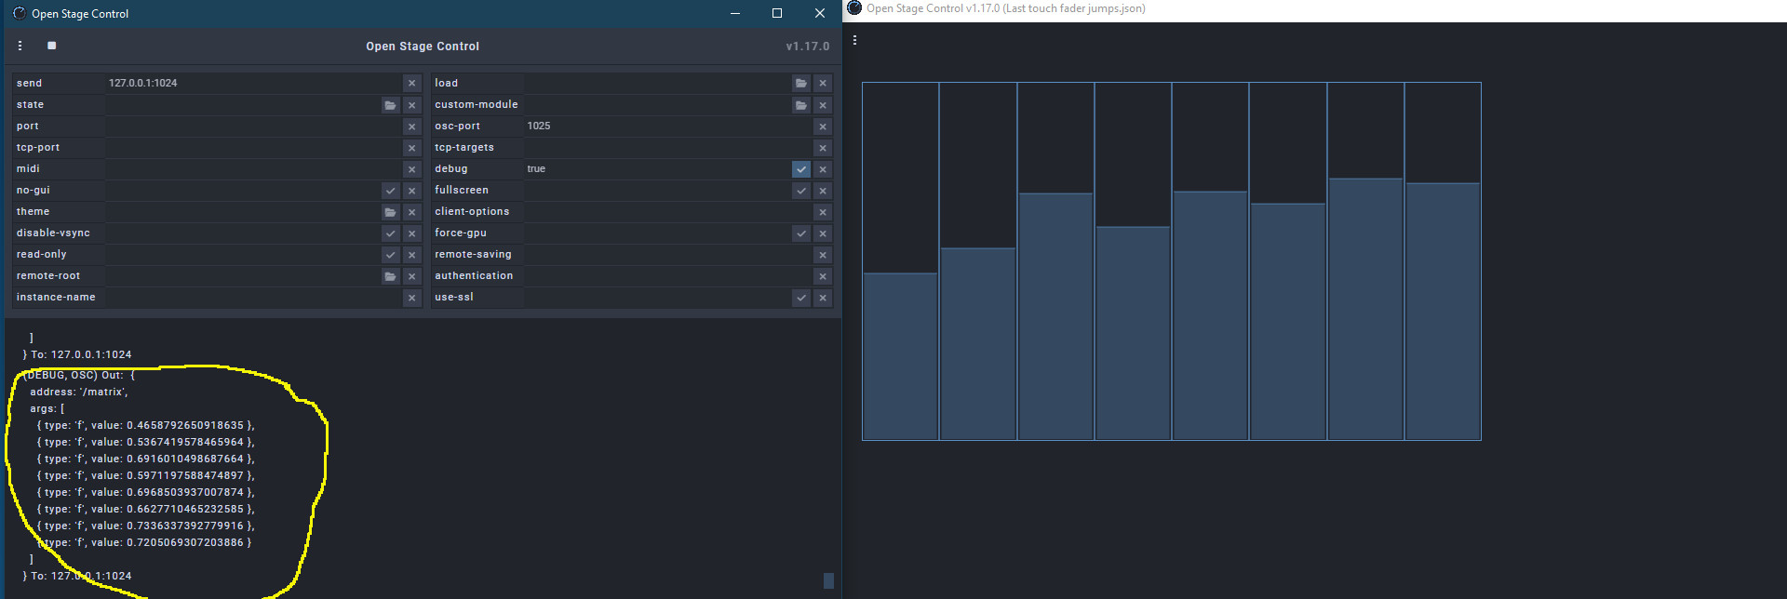1787x599 pixels.
Task: Clear the fullscreen option
Action: point(823,191)
